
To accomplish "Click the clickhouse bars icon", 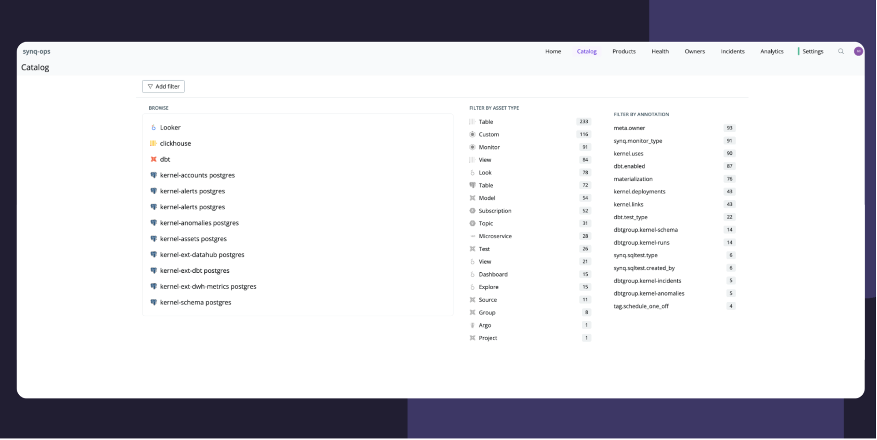I will 153,143.
